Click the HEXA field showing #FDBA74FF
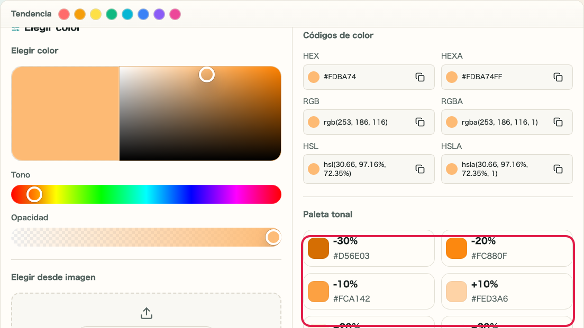 (507, 77)
